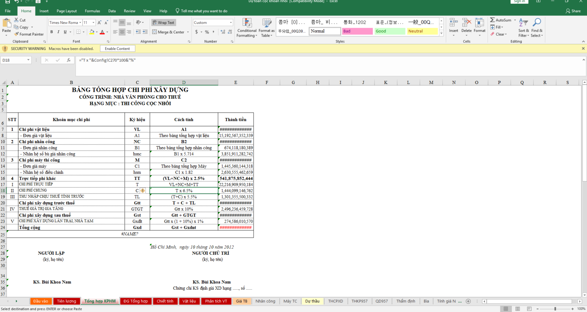Select cell E18 showing 1,444,099,146,762
The width and height of the screenshot is (587, 312).
pos(236,191)
